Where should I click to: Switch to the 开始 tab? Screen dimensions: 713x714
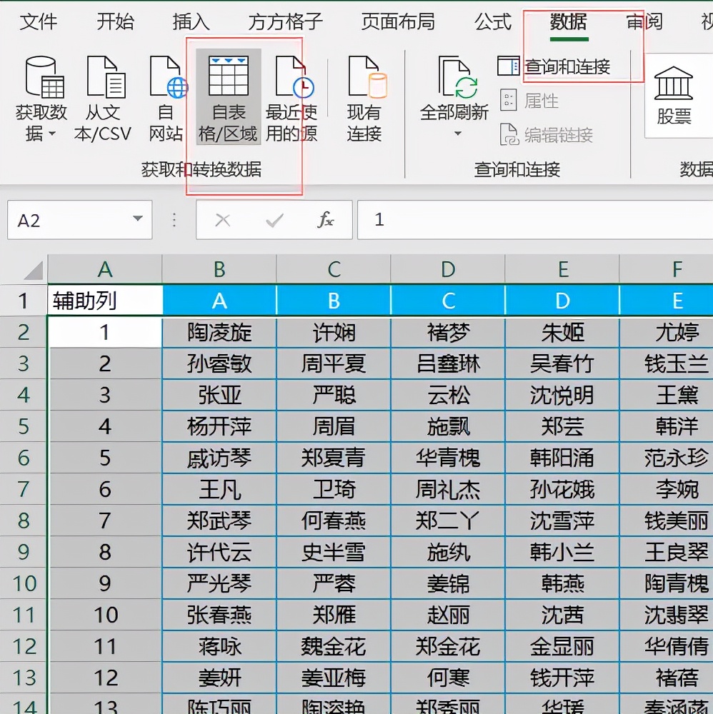point(115,22)
